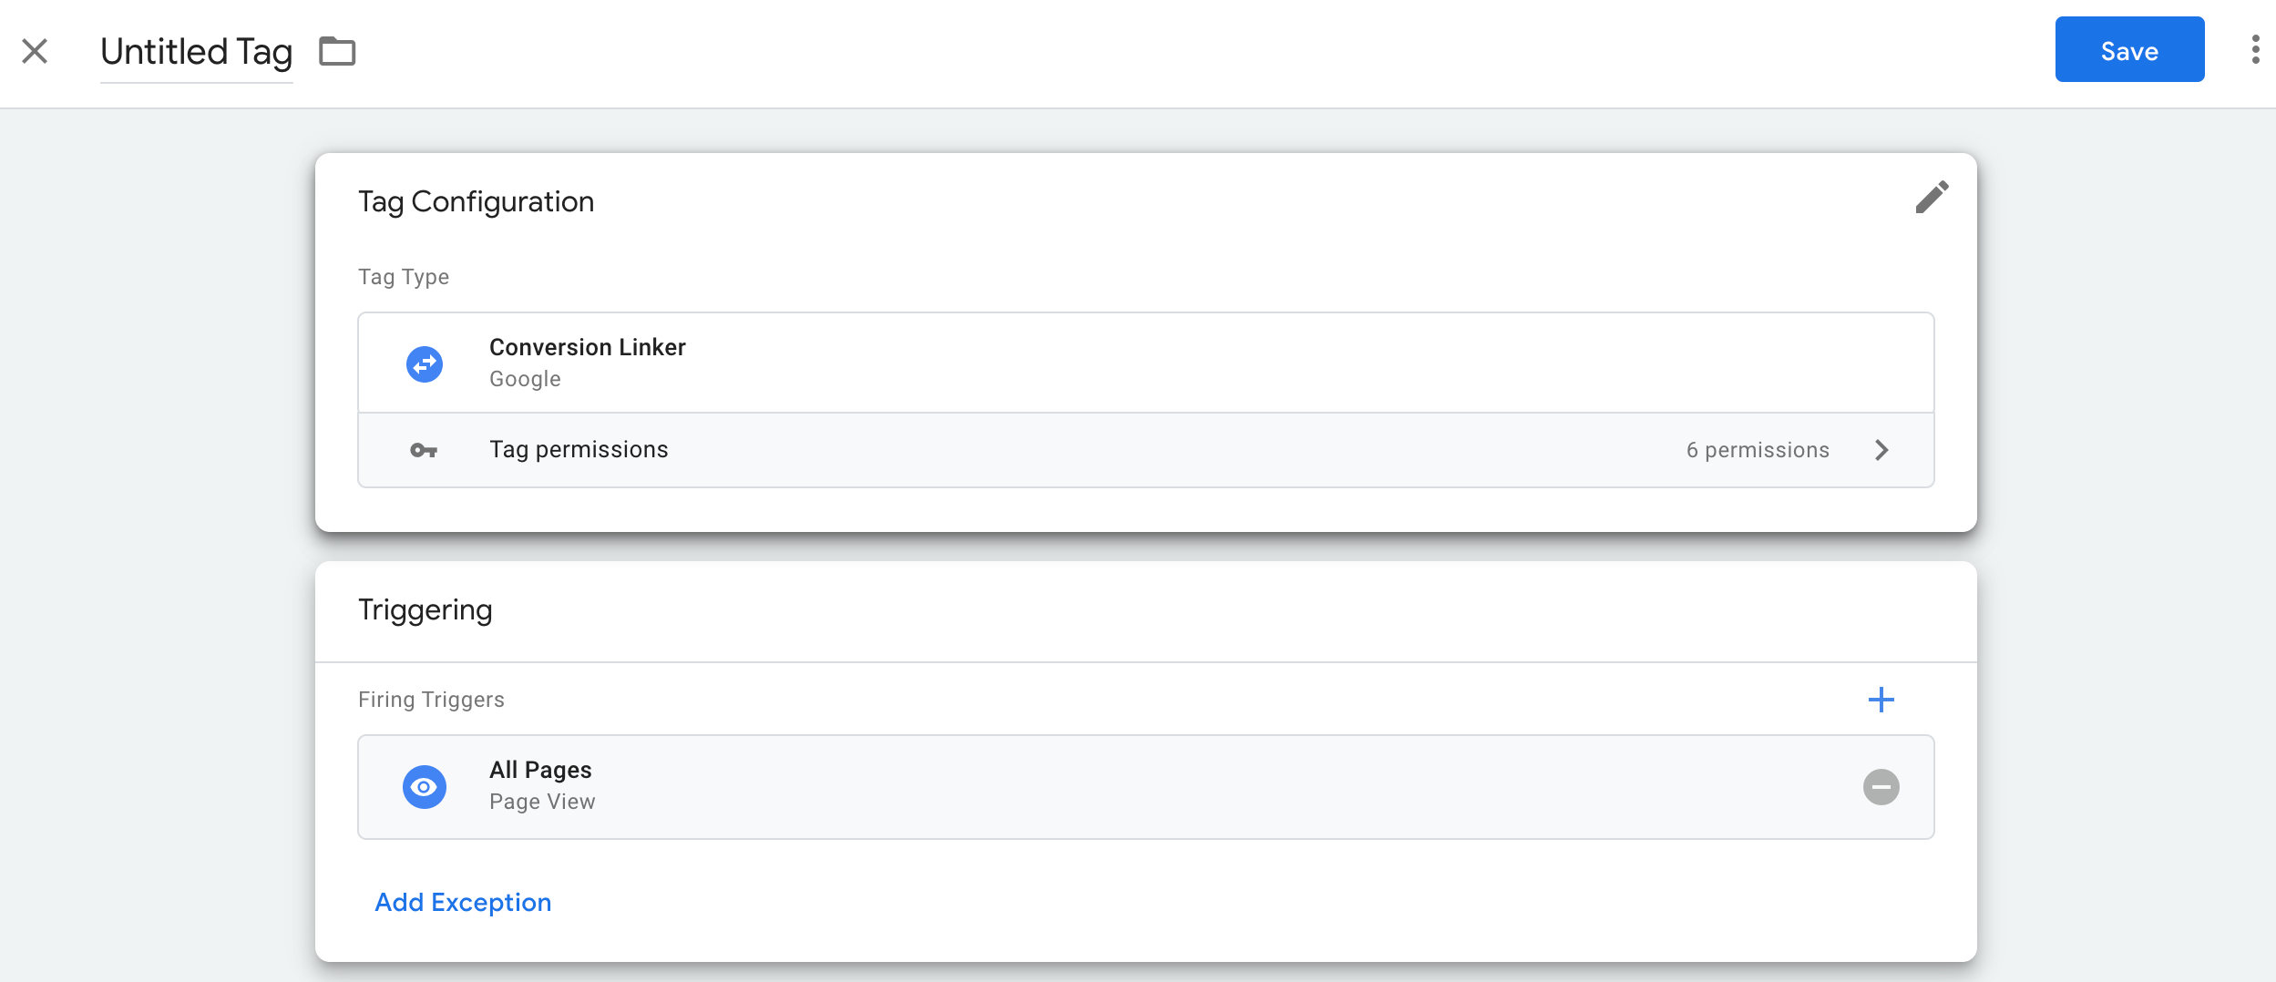
Task: Click the Conversion Linker blue circle badge
Action: click(424, 362)
